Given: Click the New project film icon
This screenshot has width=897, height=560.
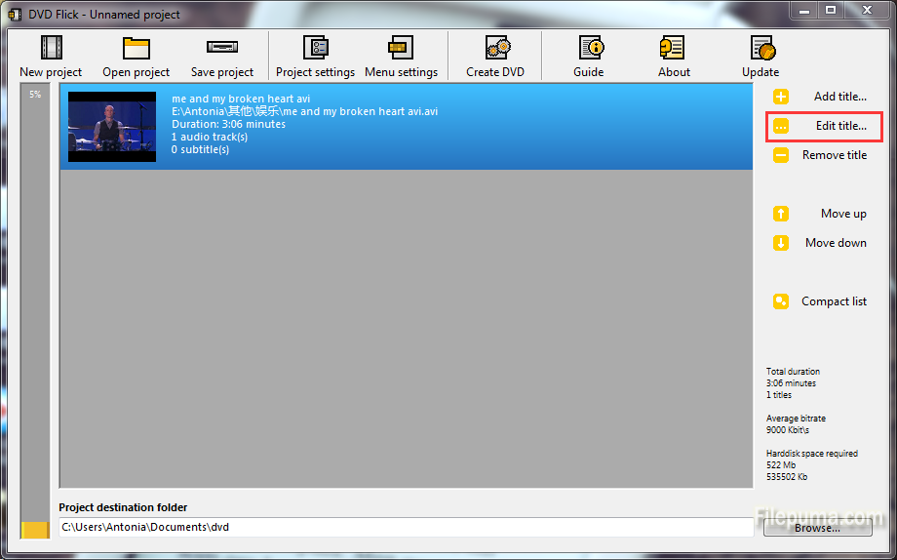Looking at the screenshot, I should [x=51, y=48].
